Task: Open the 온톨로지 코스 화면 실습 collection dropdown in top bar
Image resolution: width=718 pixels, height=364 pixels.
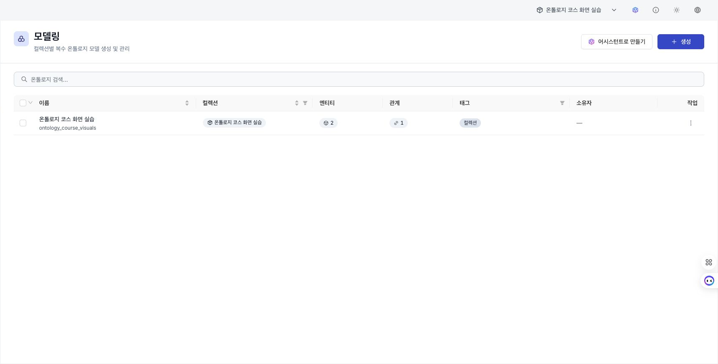Action: pos(576,10)
